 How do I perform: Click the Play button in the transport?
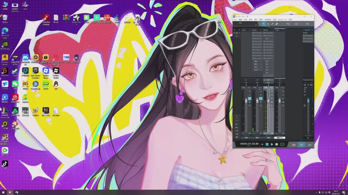pos(272,144)
